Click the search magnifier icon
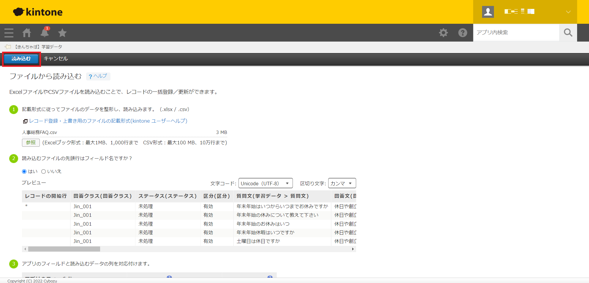This screenshot has height=283, width=589. point(568,33)
